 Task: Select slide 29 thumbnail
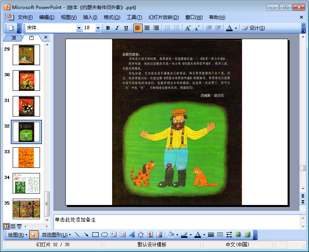[26, 55]
